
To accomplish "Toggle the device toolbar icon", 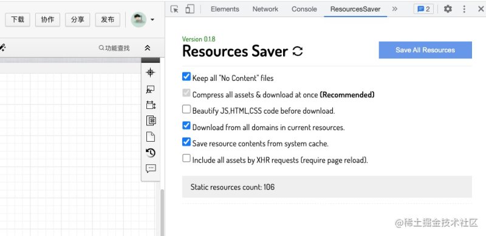I will (x=190, y=9).
